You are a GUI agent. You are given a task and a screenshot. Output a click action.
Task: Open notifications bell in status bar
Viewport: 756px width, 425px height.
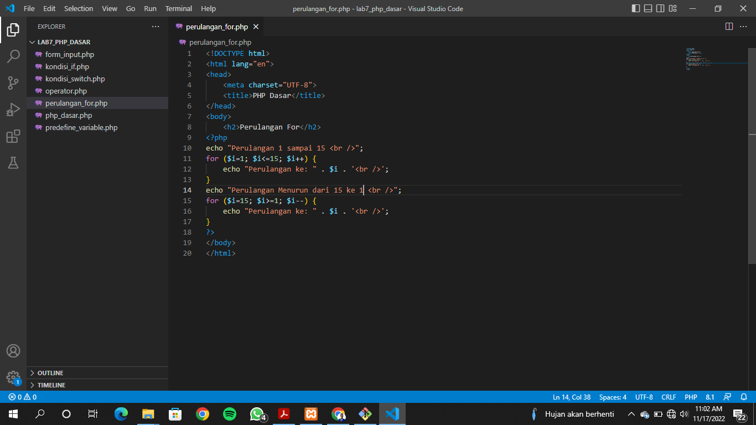[x=744, y=397]
